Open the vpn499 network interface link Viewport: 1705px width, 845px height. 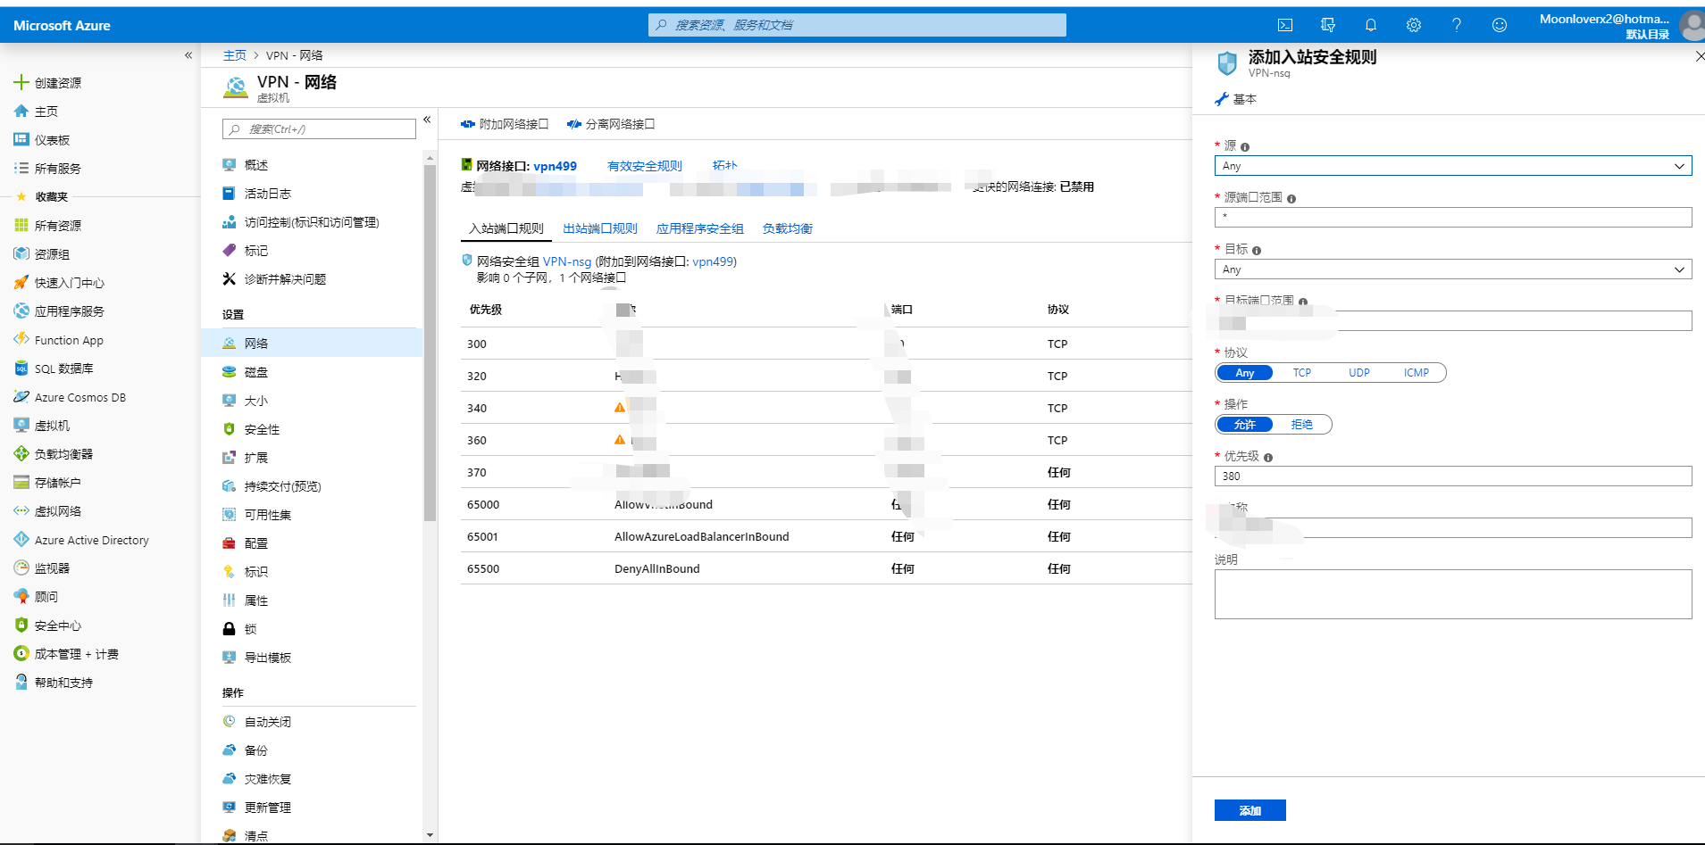coord(555,166)
